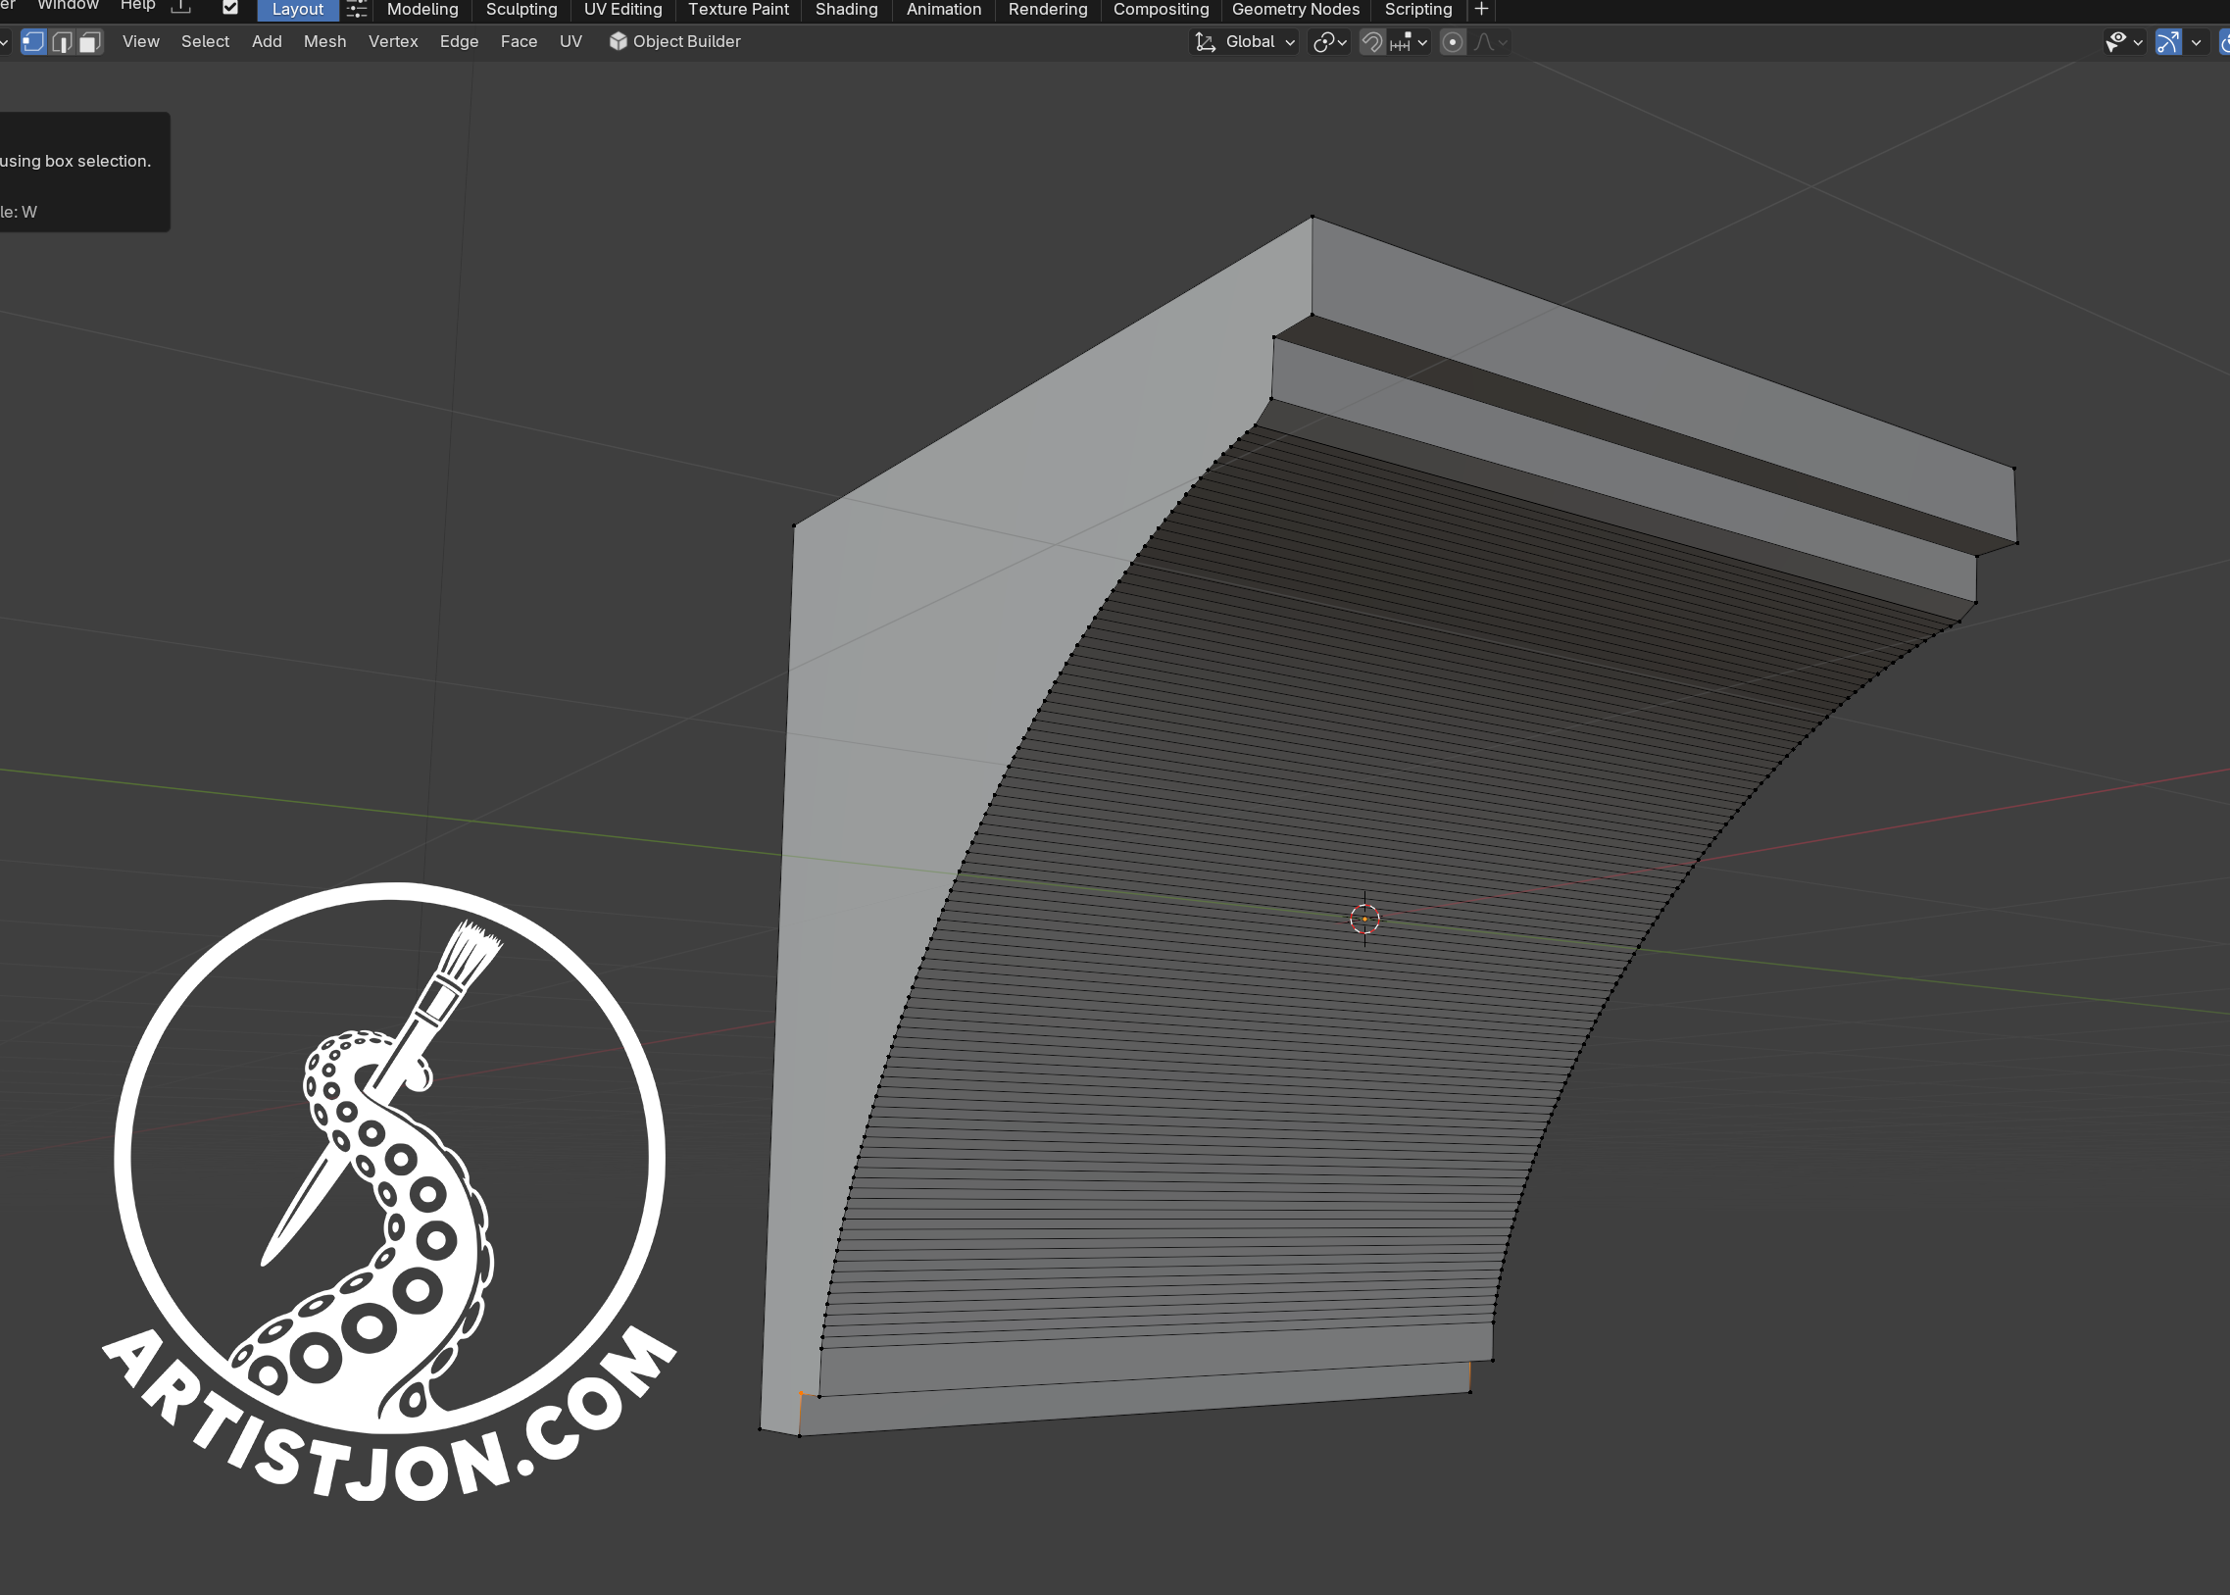This screenshot has width=2230, height=1595.
Task: Click the upload icon beside Help
Action: [181, 7]
